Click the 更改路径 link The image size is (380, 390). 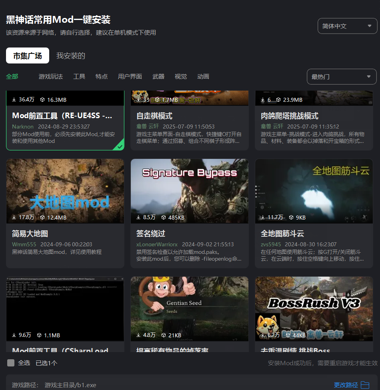(x=346, y=385)
